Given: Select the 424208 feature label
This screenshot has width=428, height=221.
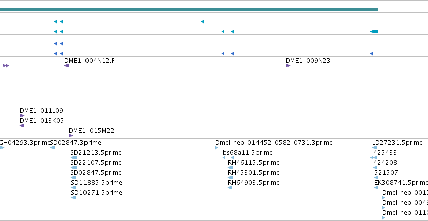Looking at the screenshot, I should point(385,163).
